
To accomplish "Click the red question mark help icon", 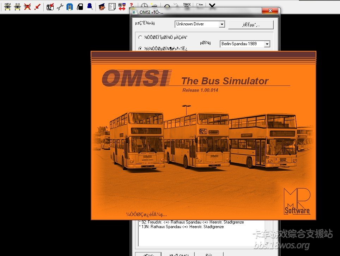I will pyautogui.click(x=132, y=5).
